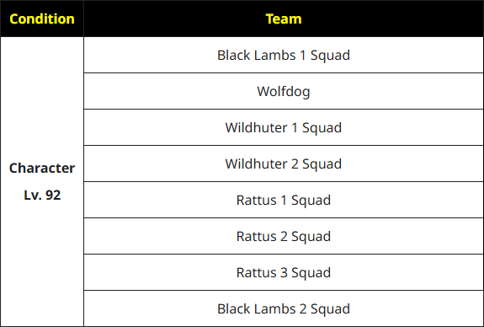Image resolution: width=484 pixels, height=327 pixels.
Task: Click the digit 1 in Wildhuter 1 Squad
Action: pyautogui.click(x=295, y=127)
